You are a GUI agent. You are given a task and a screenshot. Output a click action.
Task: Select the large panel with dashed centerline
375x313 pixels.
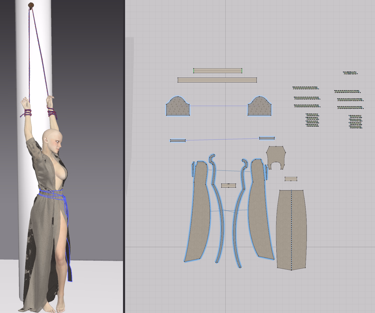pos(291,228)
